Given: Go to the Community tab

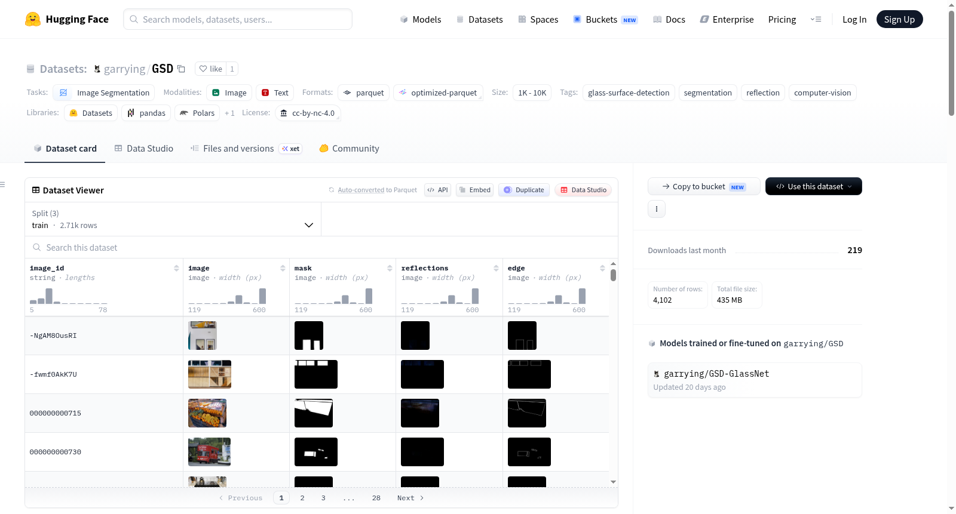Looking at the screenshot, I should (x=349, y=149).
